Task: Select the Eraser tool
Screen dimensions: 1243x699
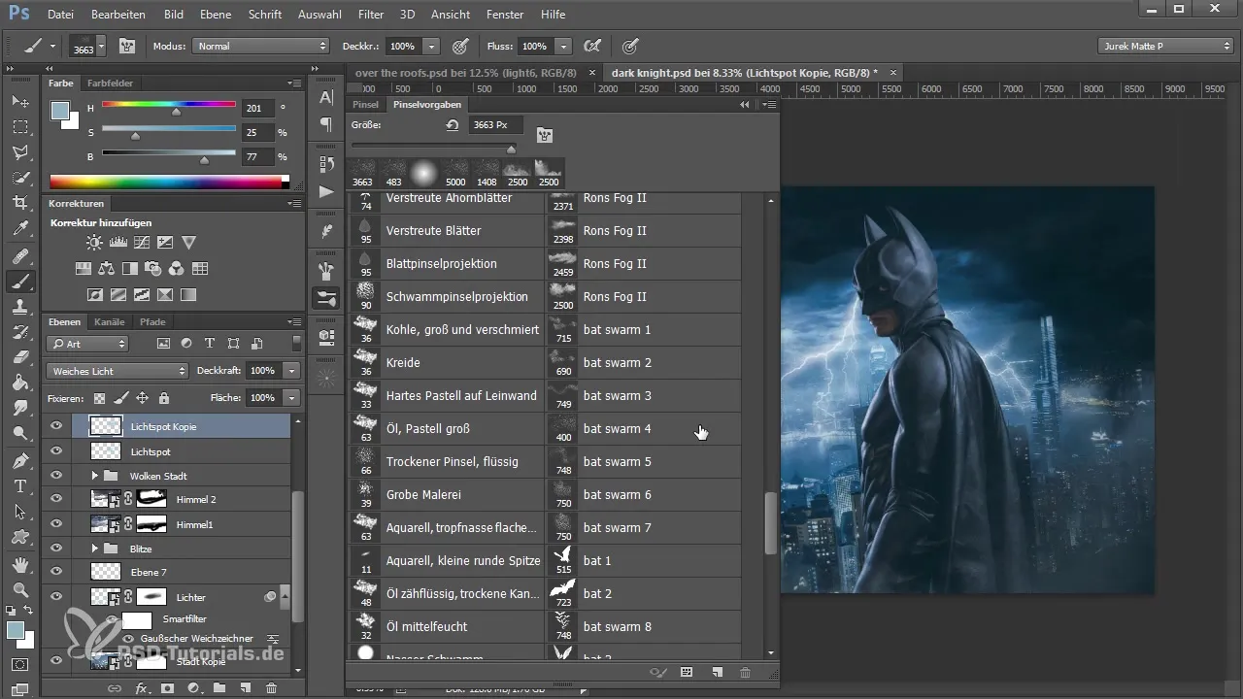Action: 20,357
